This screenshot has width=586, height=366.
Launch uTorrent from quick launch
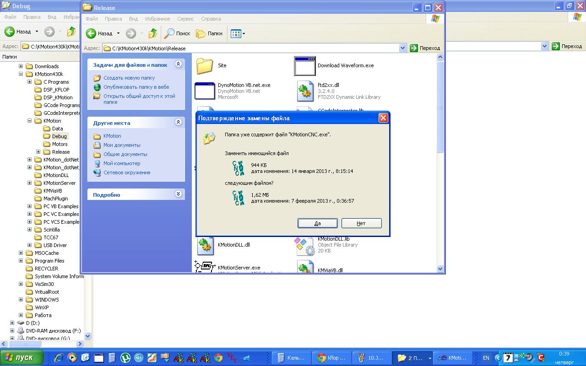point(125,358)
